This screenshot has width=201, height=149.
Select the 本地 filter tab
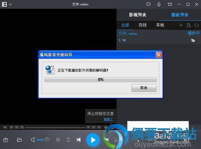point(160,25)
